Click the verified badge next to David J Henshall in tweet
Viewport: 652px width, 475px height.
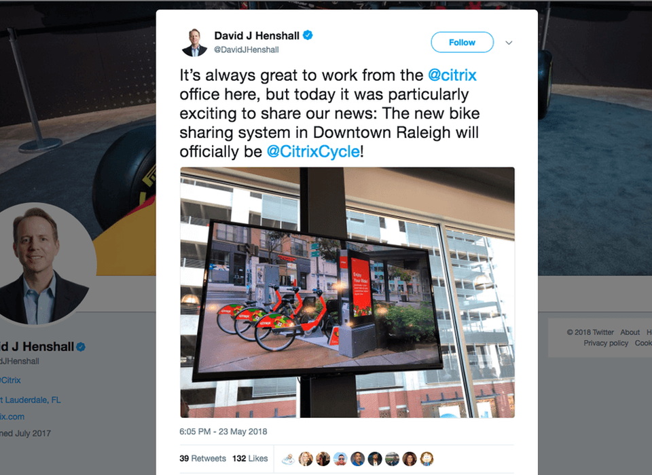(x=308, y=35)
